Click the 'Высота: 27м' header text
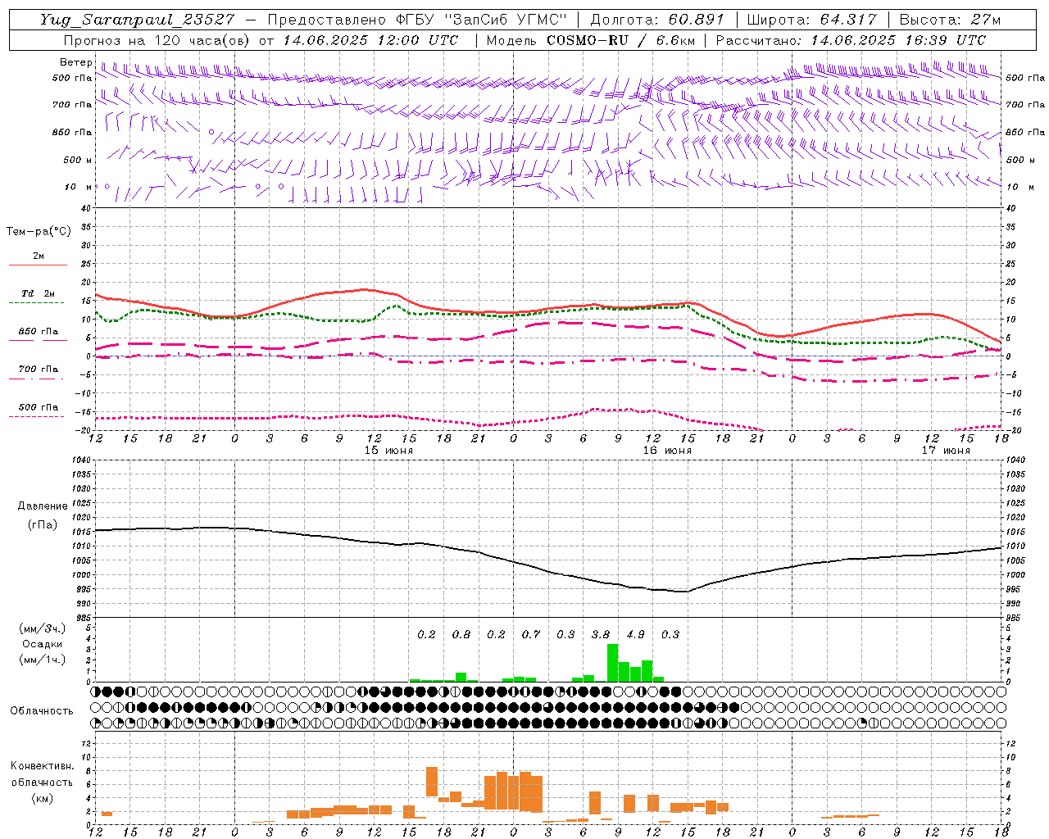The image size is (1049, 839). click(950, 20)
